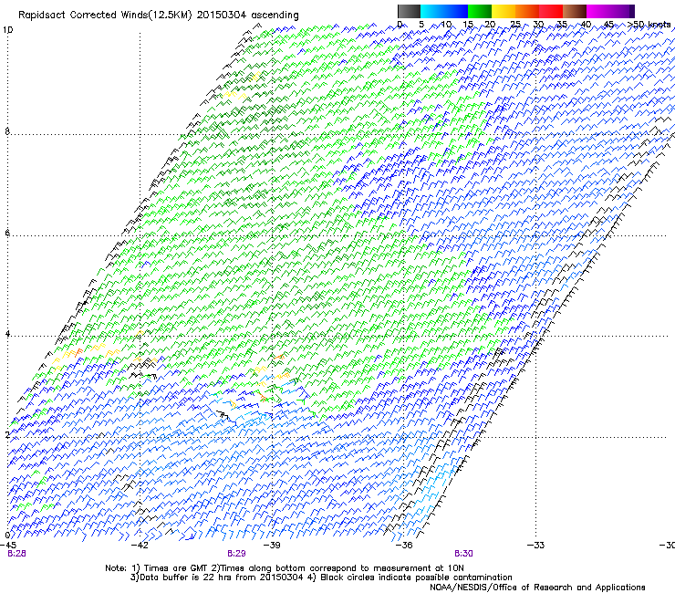This screenshot has width=675, height=593.
Task: Click longitude axis label '-33'
Action: 535,546
